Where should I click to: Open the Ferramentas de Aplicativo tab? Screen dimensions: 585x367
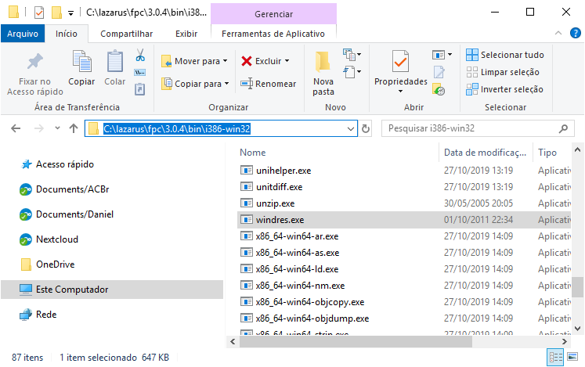click(273, 34)
